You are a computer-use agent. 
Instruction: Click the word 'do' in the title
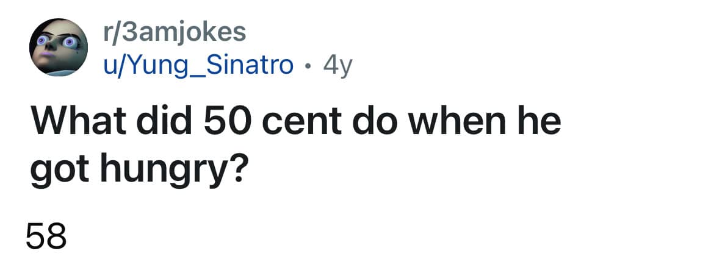373,122
